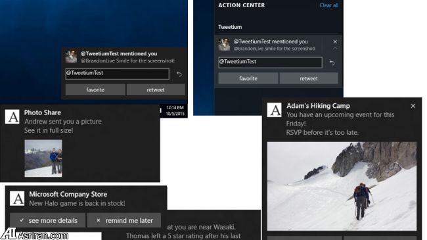Click 'RSVP before it's too late.' text
The height and width of the screenshot is (240, 427).
pyautogui.click(x=323, y=133)
